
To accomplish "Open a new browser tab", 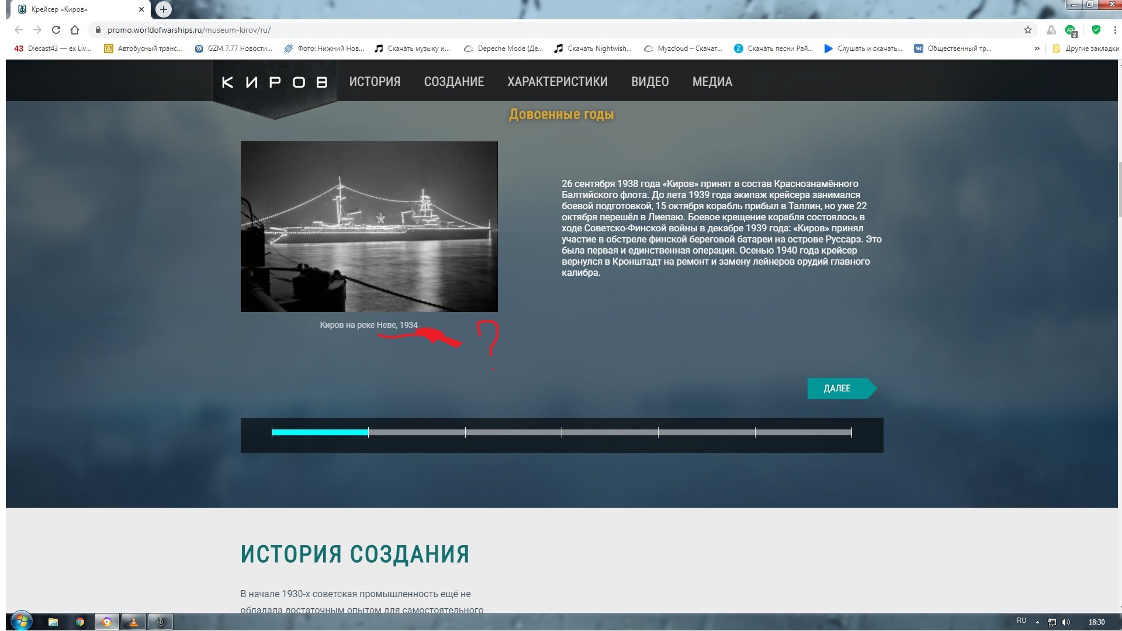I will click(x=164, y=9).
